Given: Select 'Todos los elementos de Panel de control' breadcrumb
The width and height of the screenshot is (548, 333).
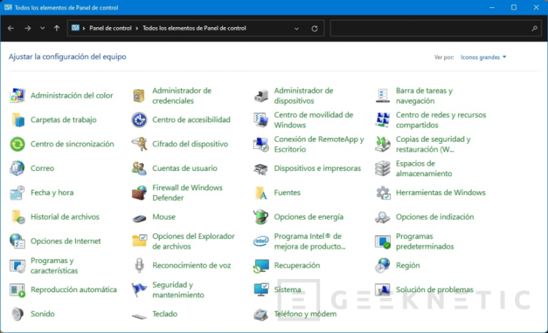Looking at the screenshot, I should coord(194,28).
